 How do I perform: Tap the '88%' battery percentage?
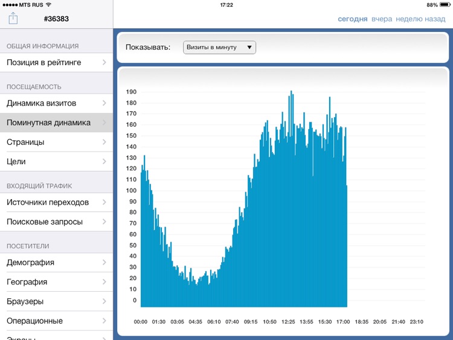432,5
